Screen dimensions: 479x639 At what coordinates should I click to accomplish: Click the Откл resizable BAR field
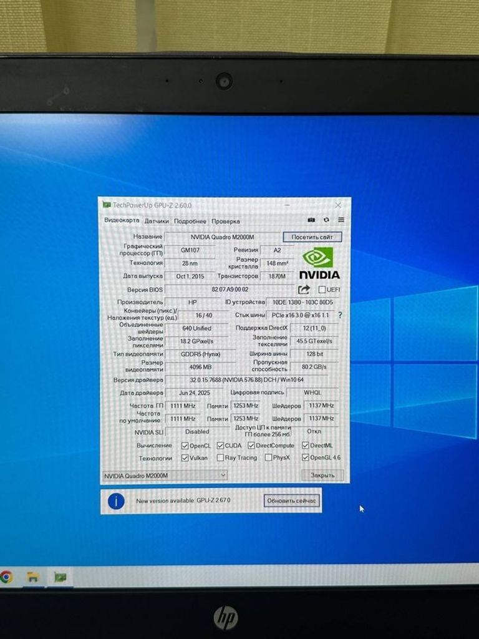(x=314, y=431)
